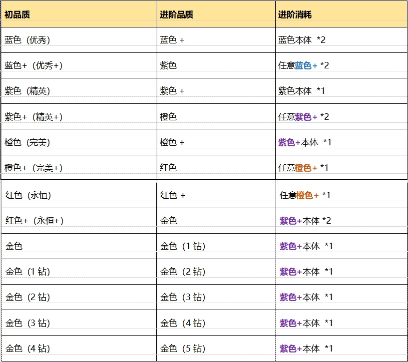The height and width of the screenshot is (362, 408).
Task: Click the plain 橙色 cell under 进阶品质
Action: coord(168,117)
